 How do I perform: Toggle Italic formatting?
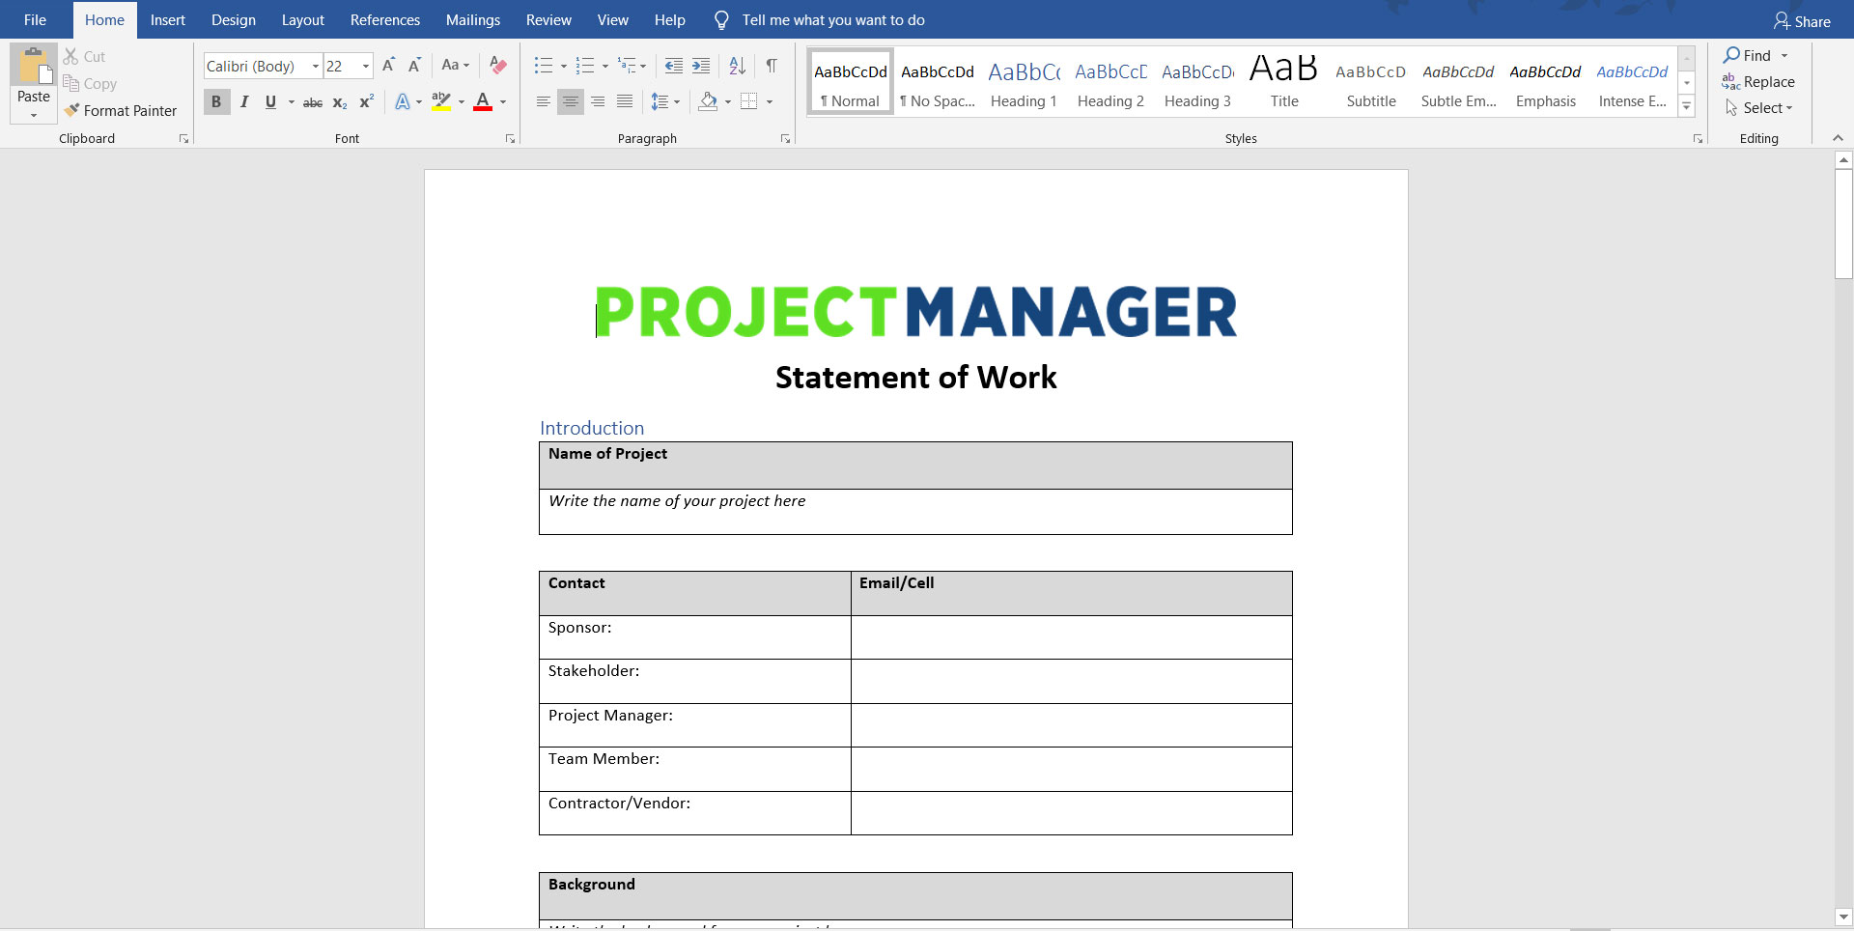tap(244, 101)
